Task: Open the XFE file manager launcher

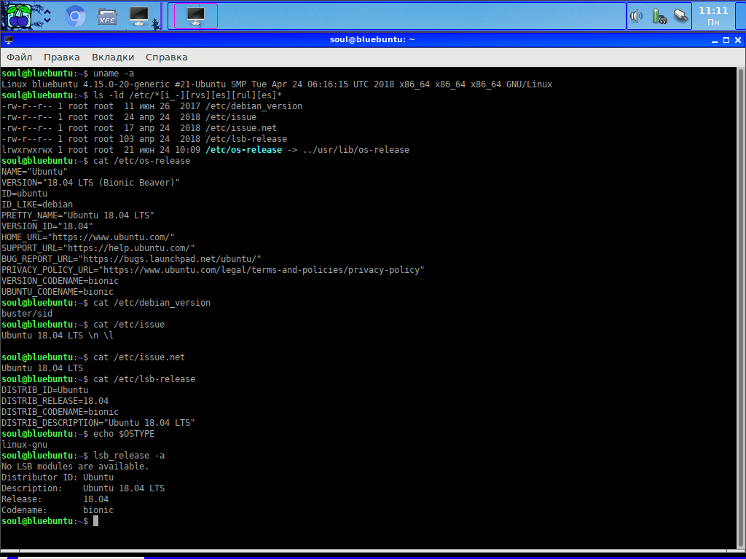Action: pos(106,16)
